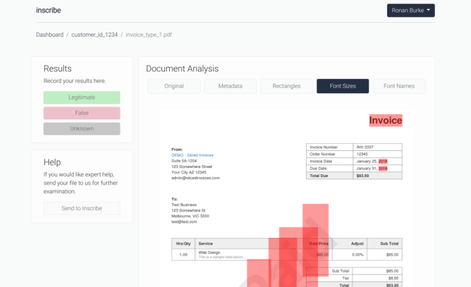Open the Metadata tab

[x=230, y=86]
